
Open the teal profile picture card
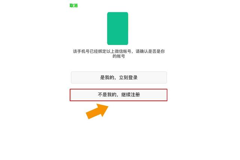[117, 28]
